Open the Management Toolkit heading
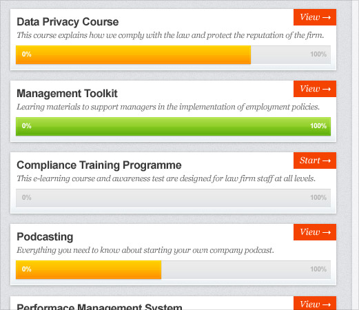Viewport: 359px width, 310px height. point(67,94)
